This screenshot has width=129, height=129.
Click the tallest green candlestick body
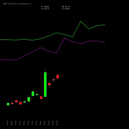coord(45,84)
